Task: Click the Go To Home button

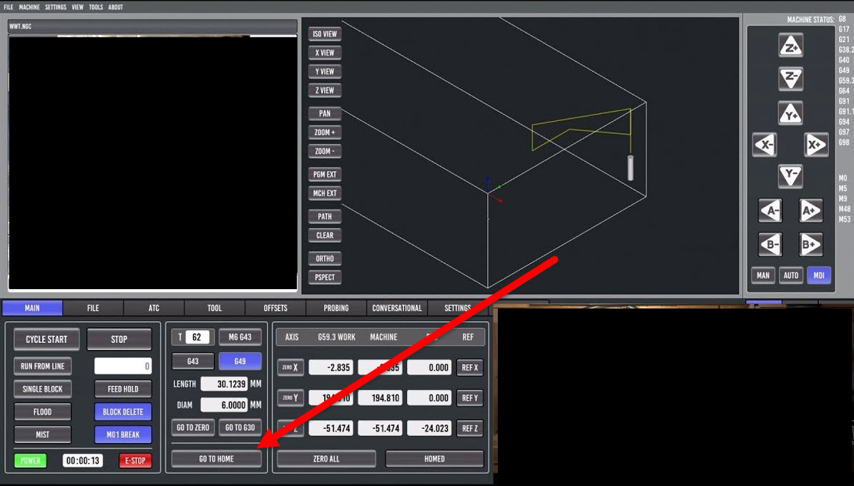Action: [x=216, y=459]
